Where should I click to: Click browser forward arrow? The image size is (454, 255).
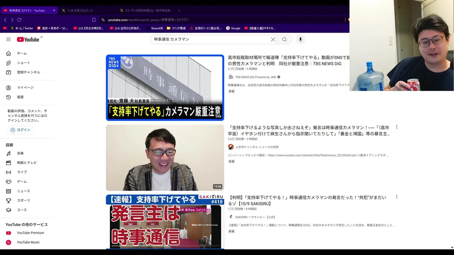coord(12,20)
